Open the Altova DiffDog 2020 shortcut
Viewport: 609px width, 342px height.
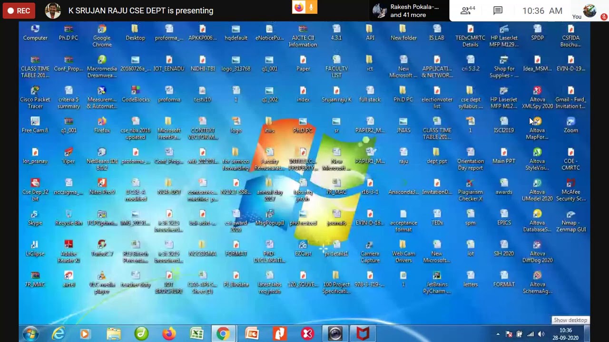[537, 252]
